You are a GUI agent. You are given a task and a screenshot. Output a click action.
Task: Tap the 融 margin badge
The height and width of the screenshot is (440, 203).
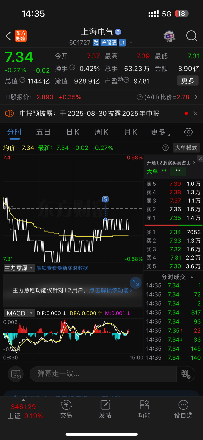(x=96, y=43)
